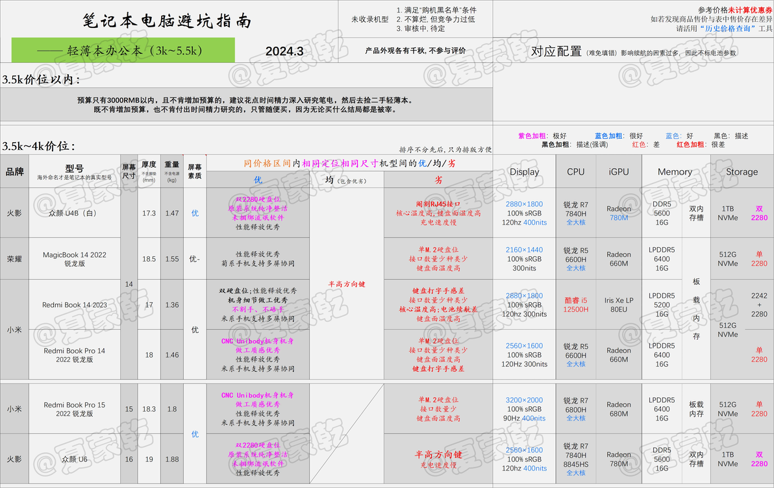
Task: Click the red 半高方向键 text in 均 column
Action: point(347,284)
